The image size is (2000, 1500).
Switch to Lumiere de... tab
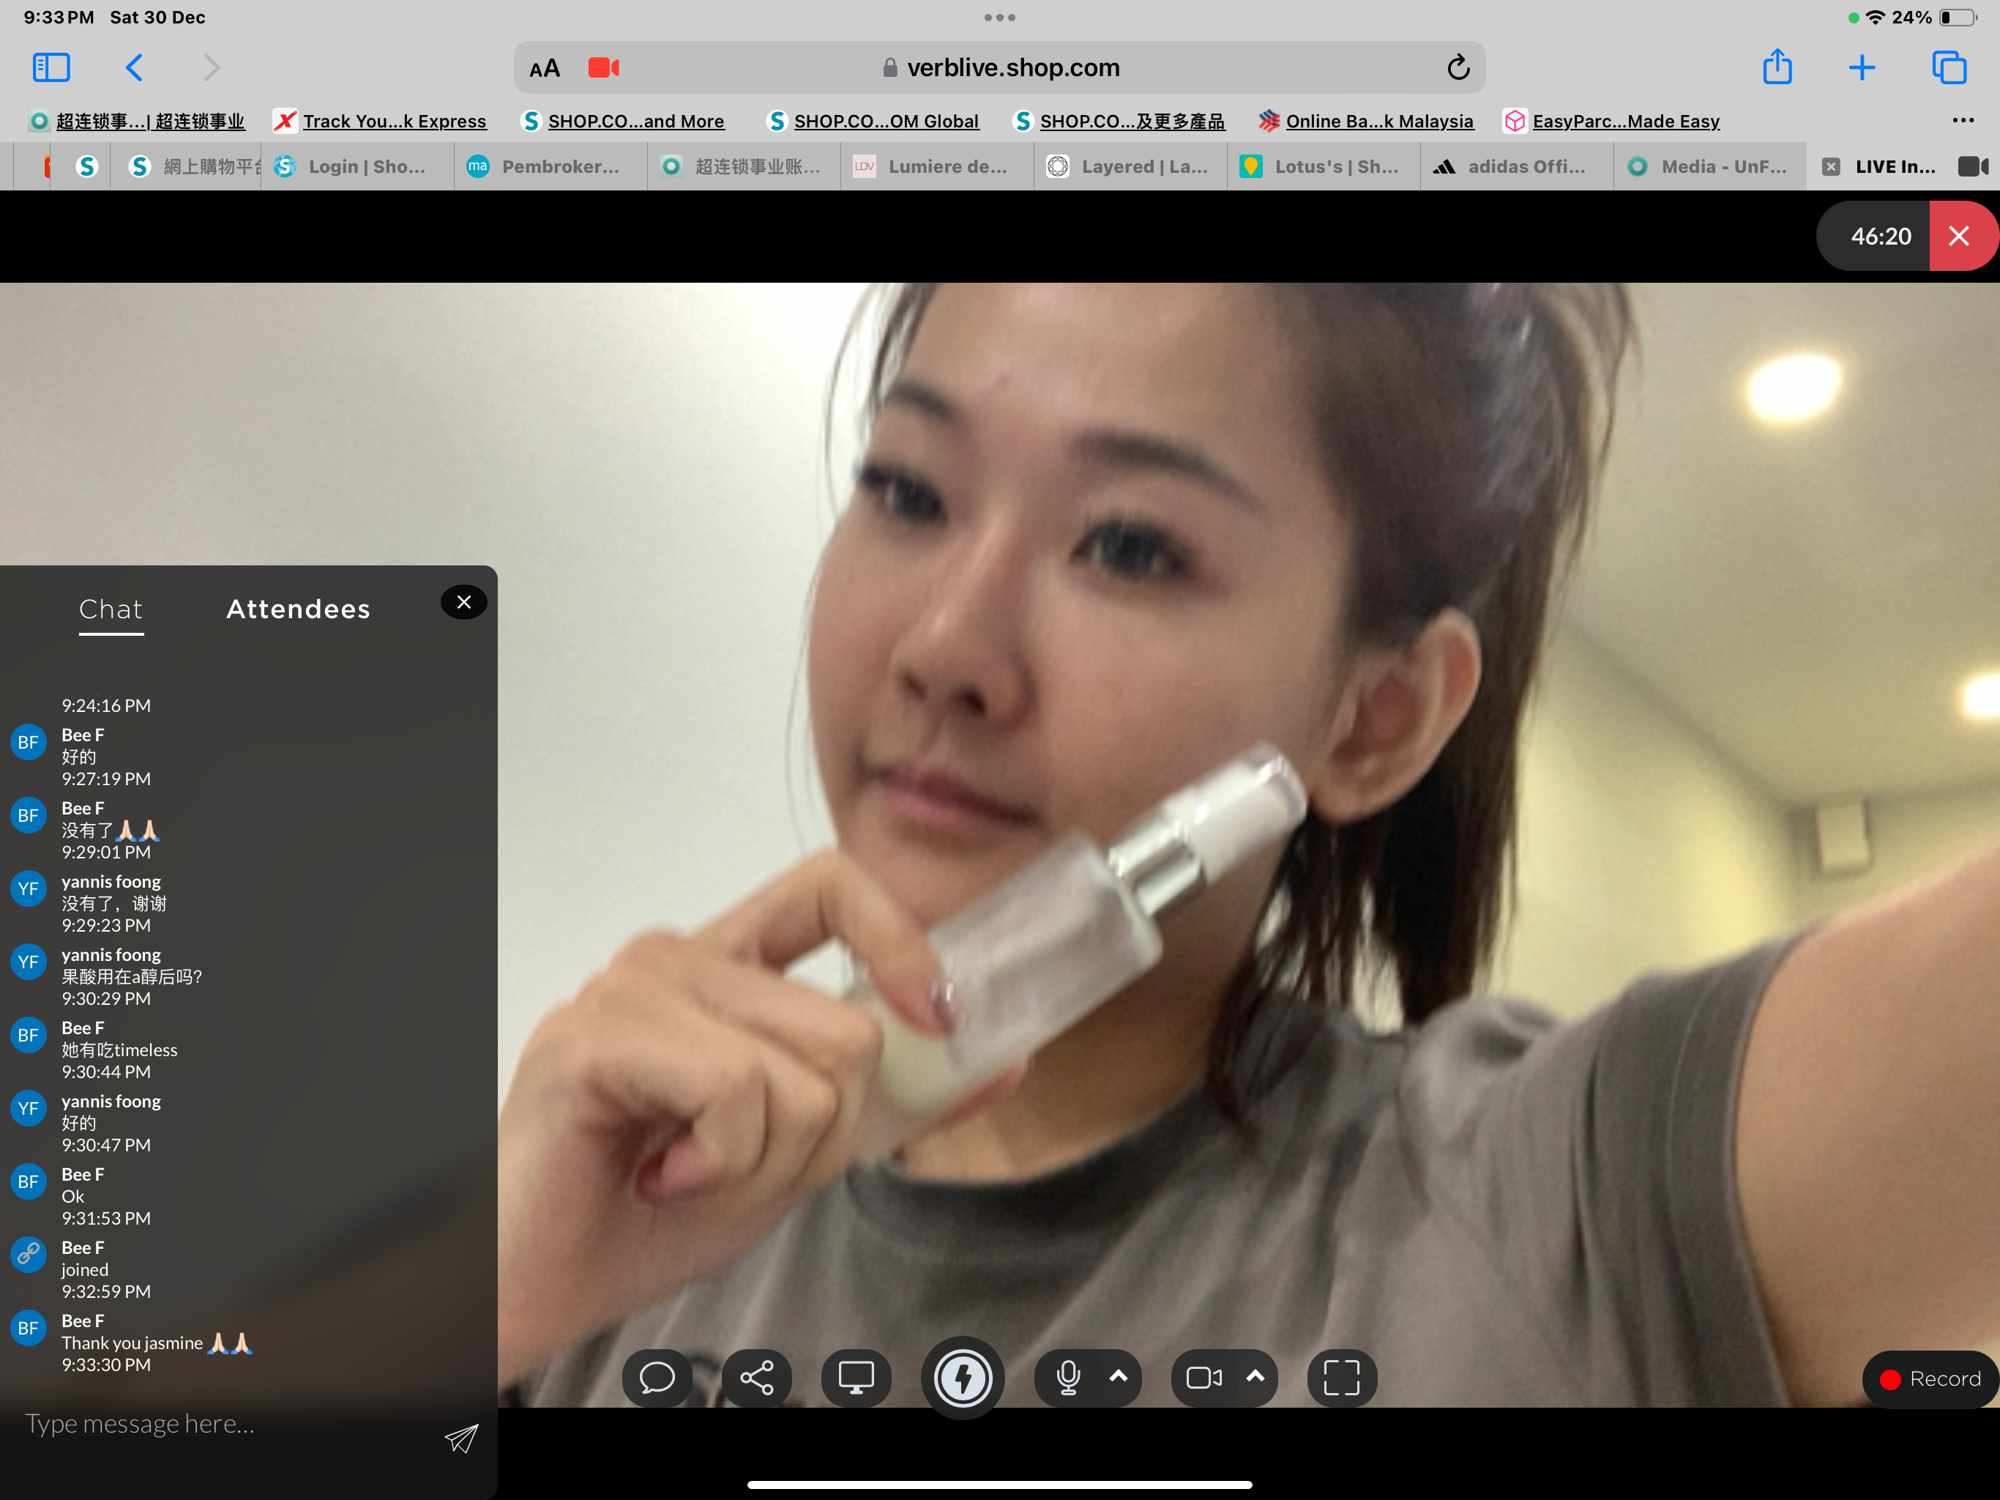pyautogui.click(x=938, y=166)
